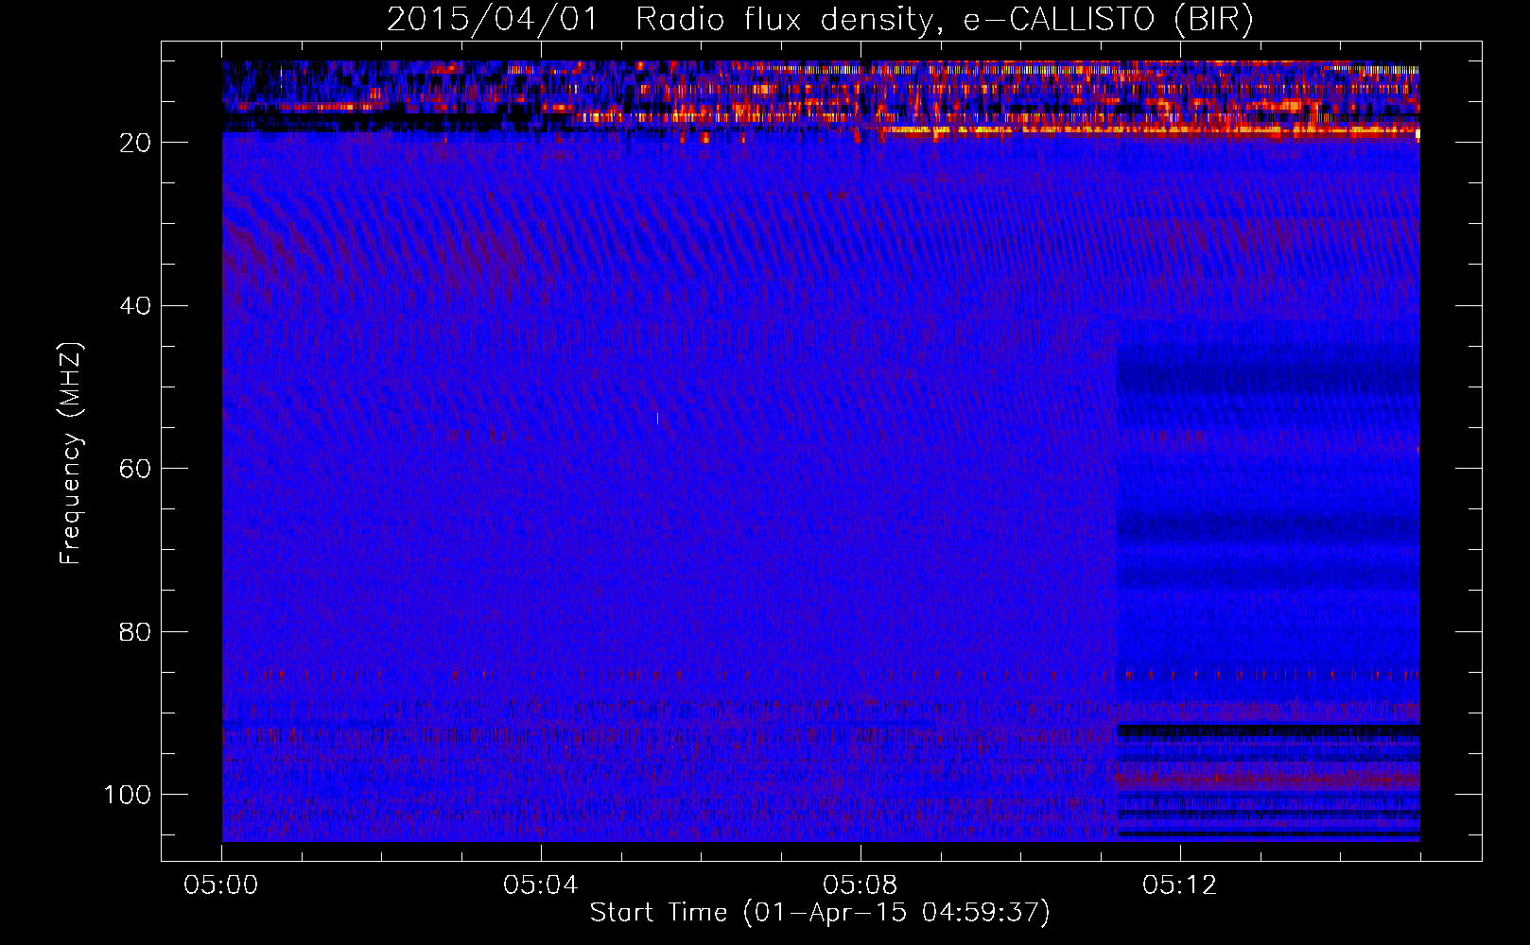Select the "Start Time (01-Apr-15 04:59:37)" axis label
1530x945 pixels.
(x=820, y=913)
